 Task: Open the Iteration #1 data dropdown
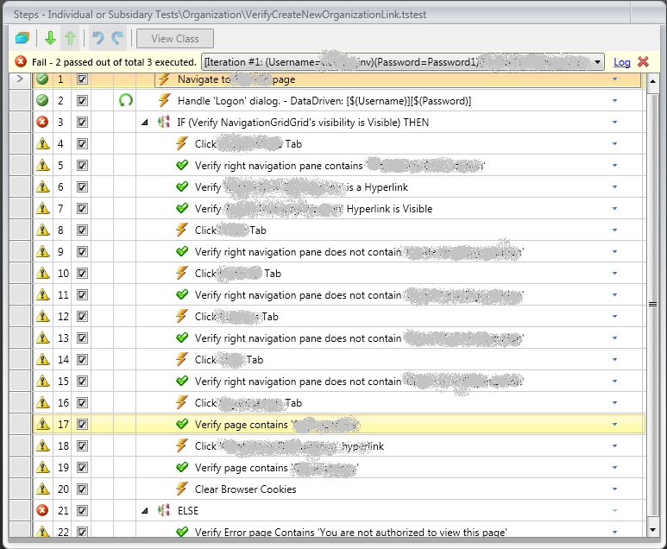597,62
